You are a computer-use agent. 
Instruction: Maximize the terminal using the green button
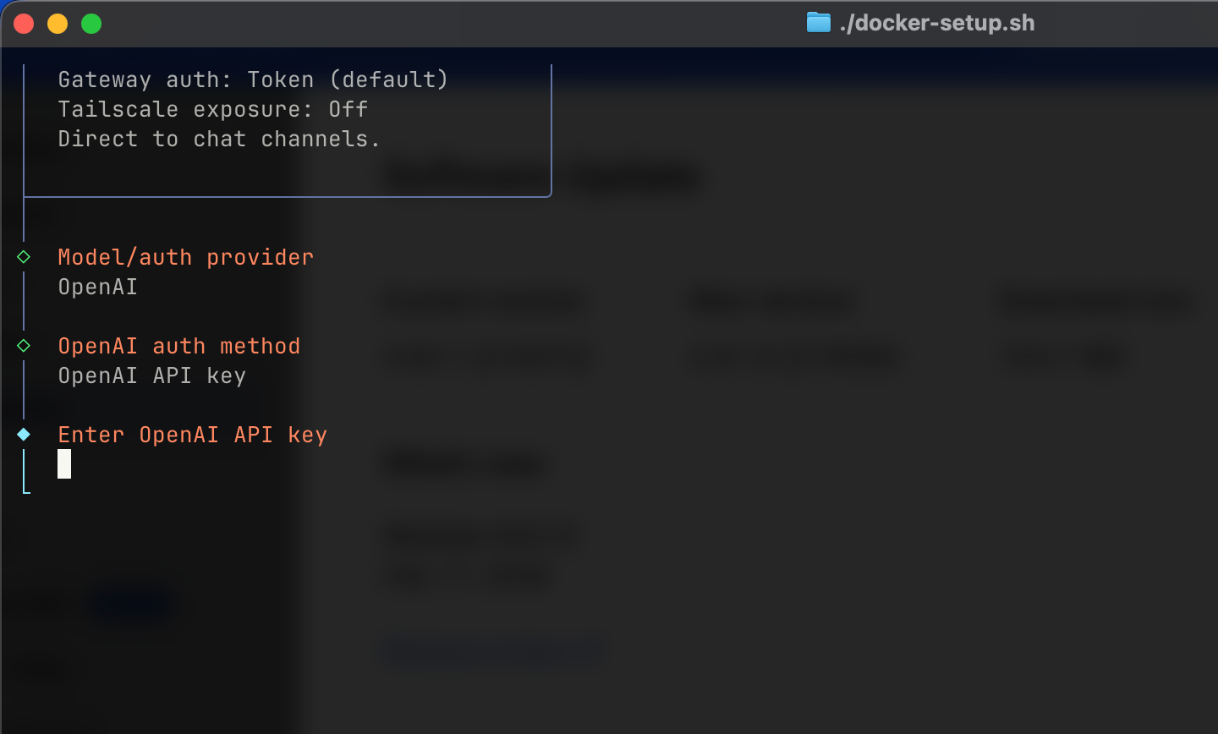pos(91,24)
